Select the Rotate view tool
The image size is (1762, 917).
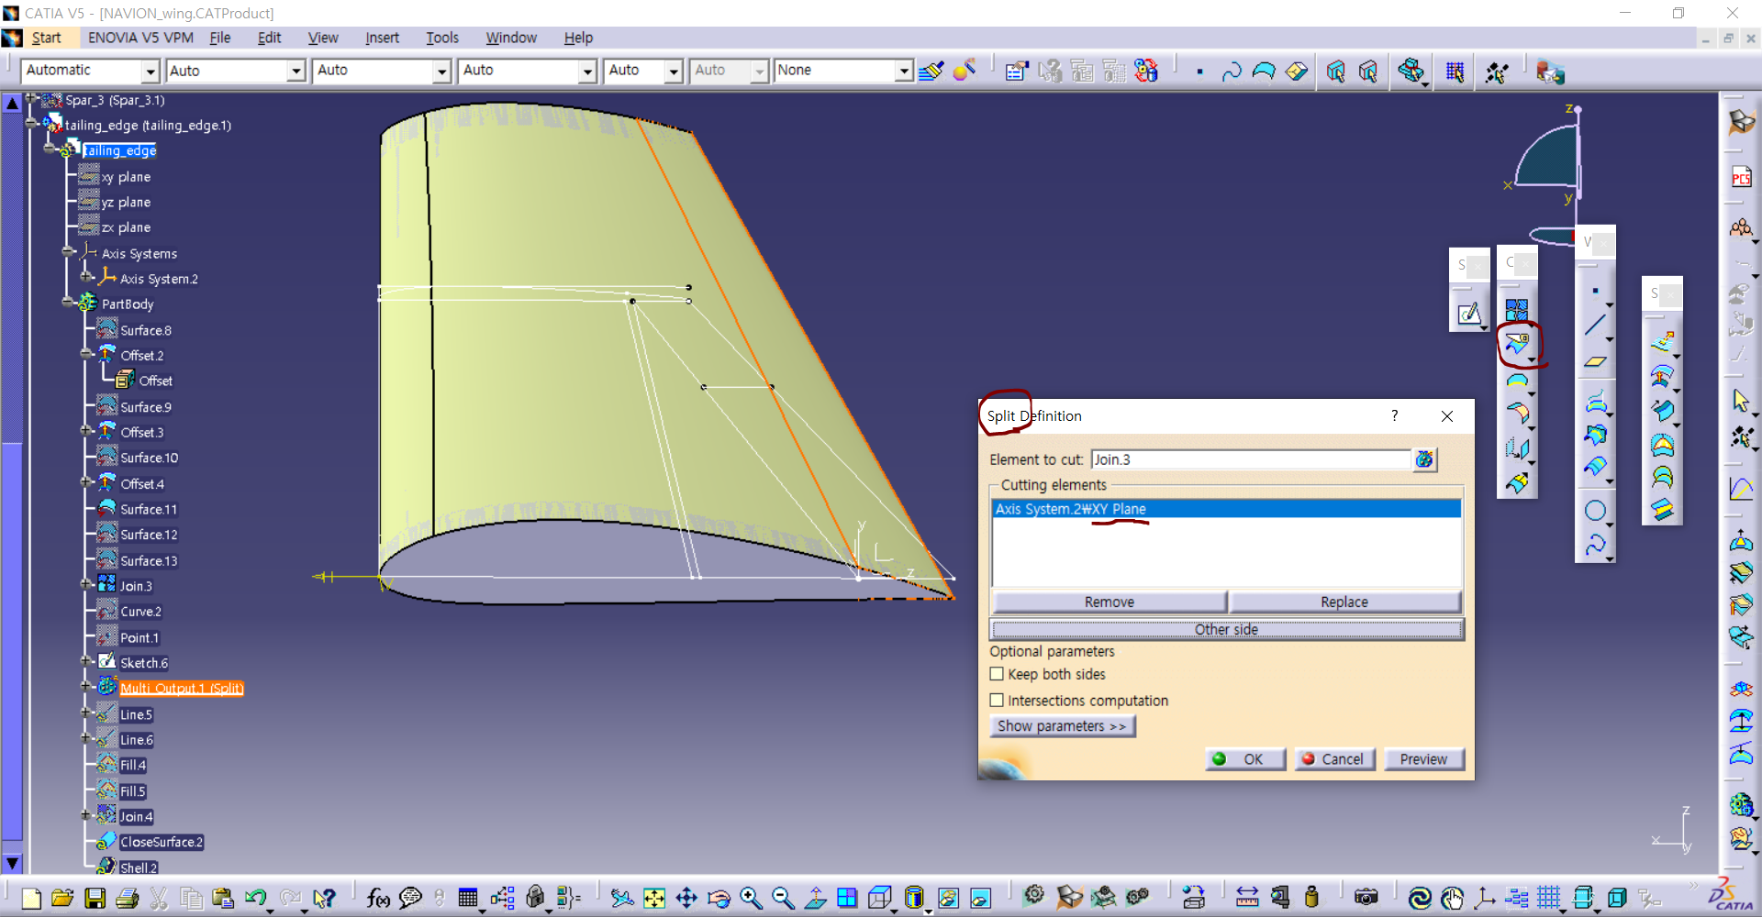pyautogui.click(x=719, y=898)
